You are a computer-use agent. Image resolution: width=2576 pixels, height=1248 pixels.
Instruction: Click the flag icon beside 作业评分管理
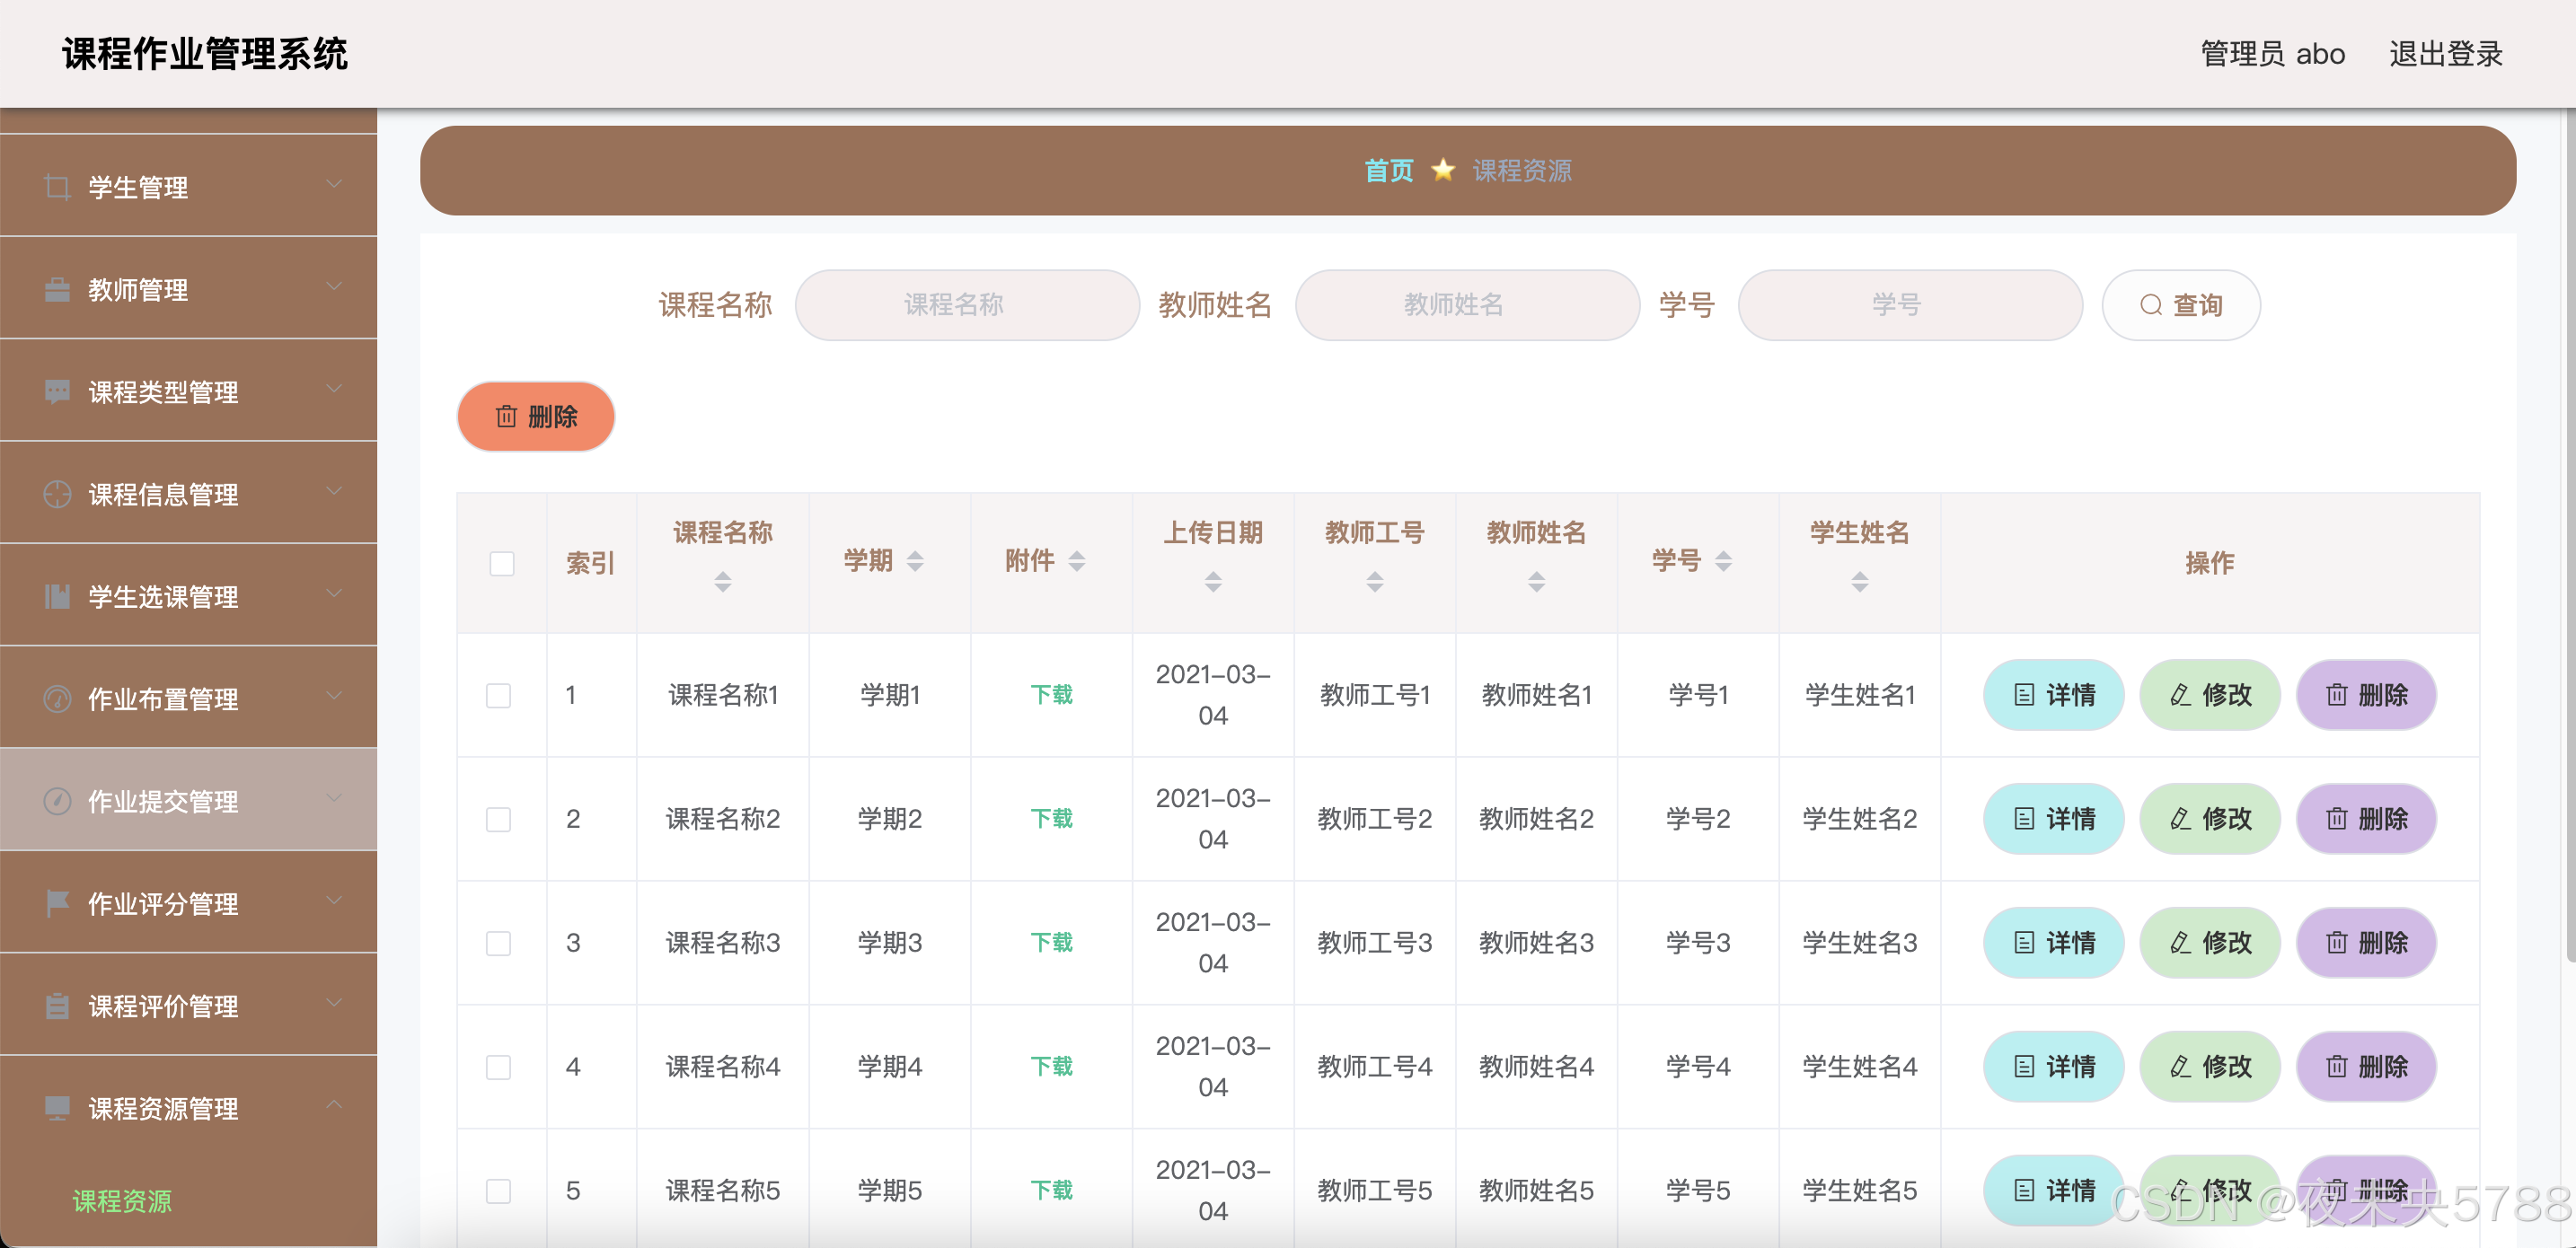pos(57,904)
